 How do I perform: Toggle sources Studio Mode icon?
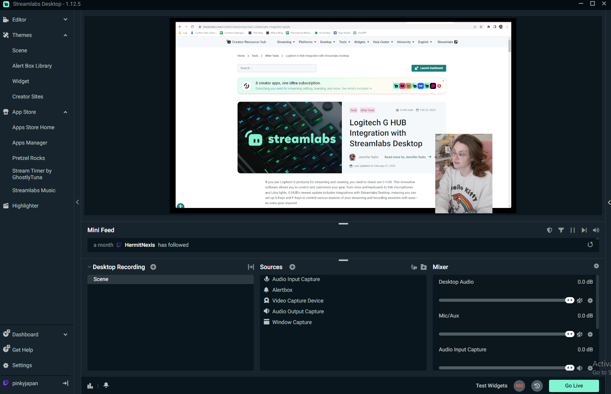coord(414,267)
